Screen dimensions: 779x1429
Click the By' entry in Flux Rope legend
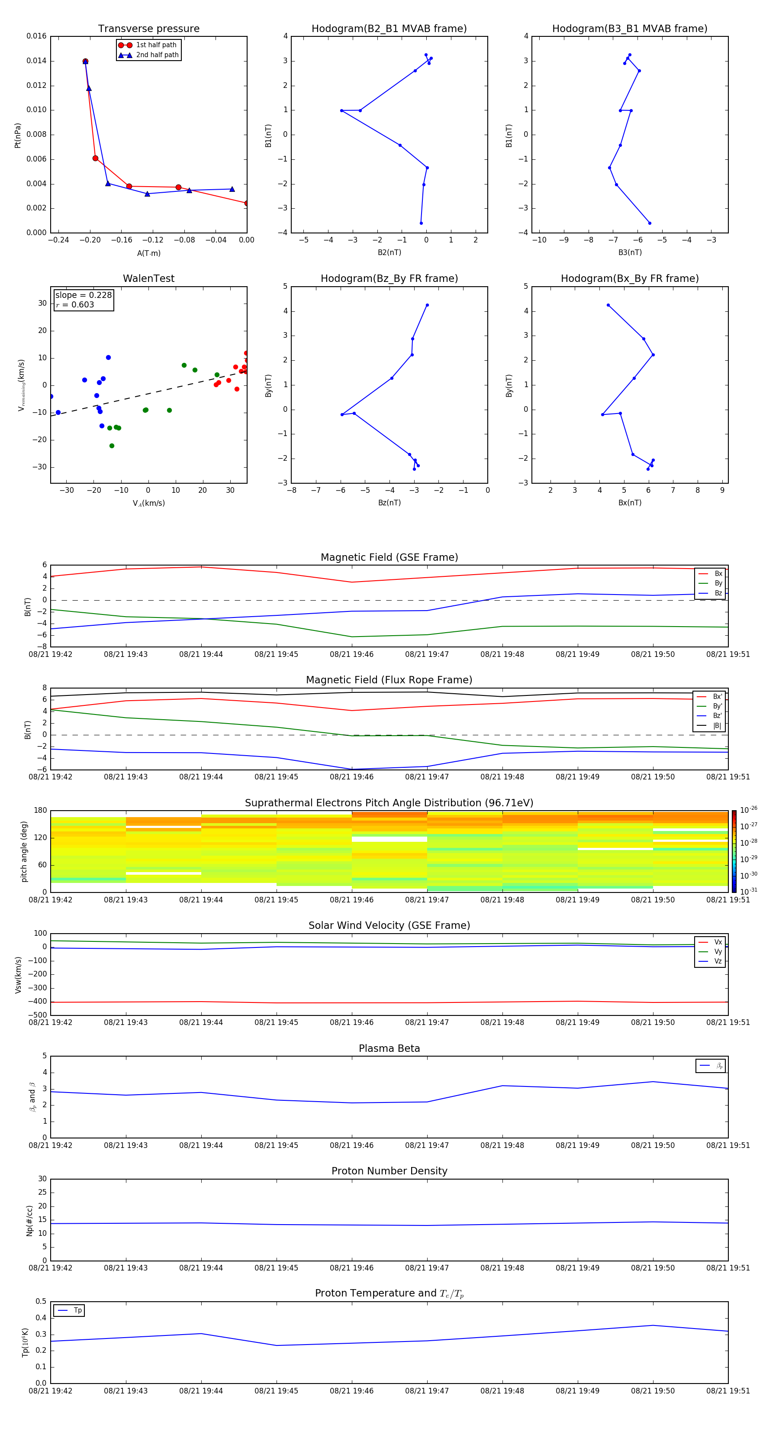click(710, 706)
